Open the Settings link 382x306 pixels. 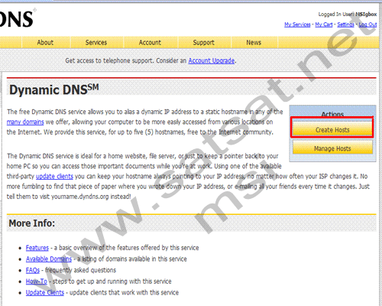(x=345, y=24)
